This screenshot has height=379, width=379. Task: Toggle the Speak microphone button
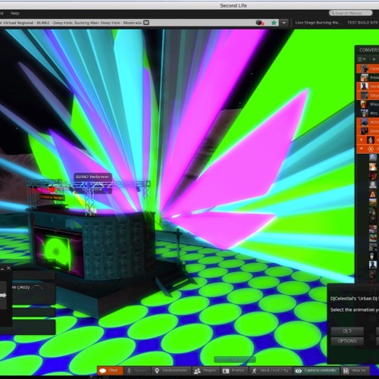pos(137,371)
